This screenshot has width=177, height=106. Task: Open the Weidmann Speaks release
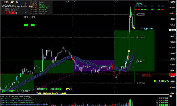click(x=24, y=104)
